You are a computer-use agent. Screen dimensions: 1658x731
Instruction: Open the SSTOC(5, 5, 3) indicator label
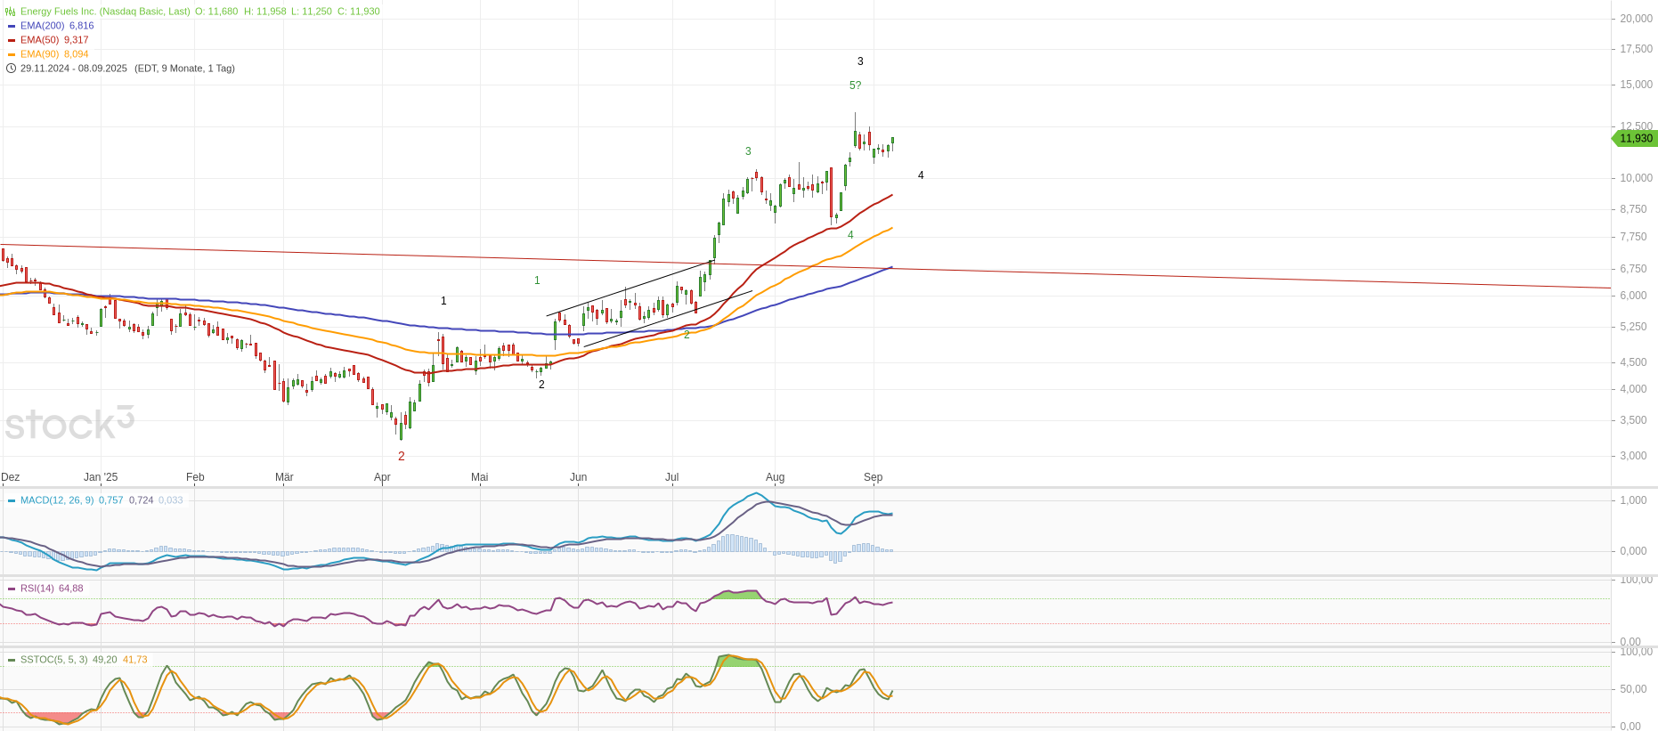click(53, 660)
